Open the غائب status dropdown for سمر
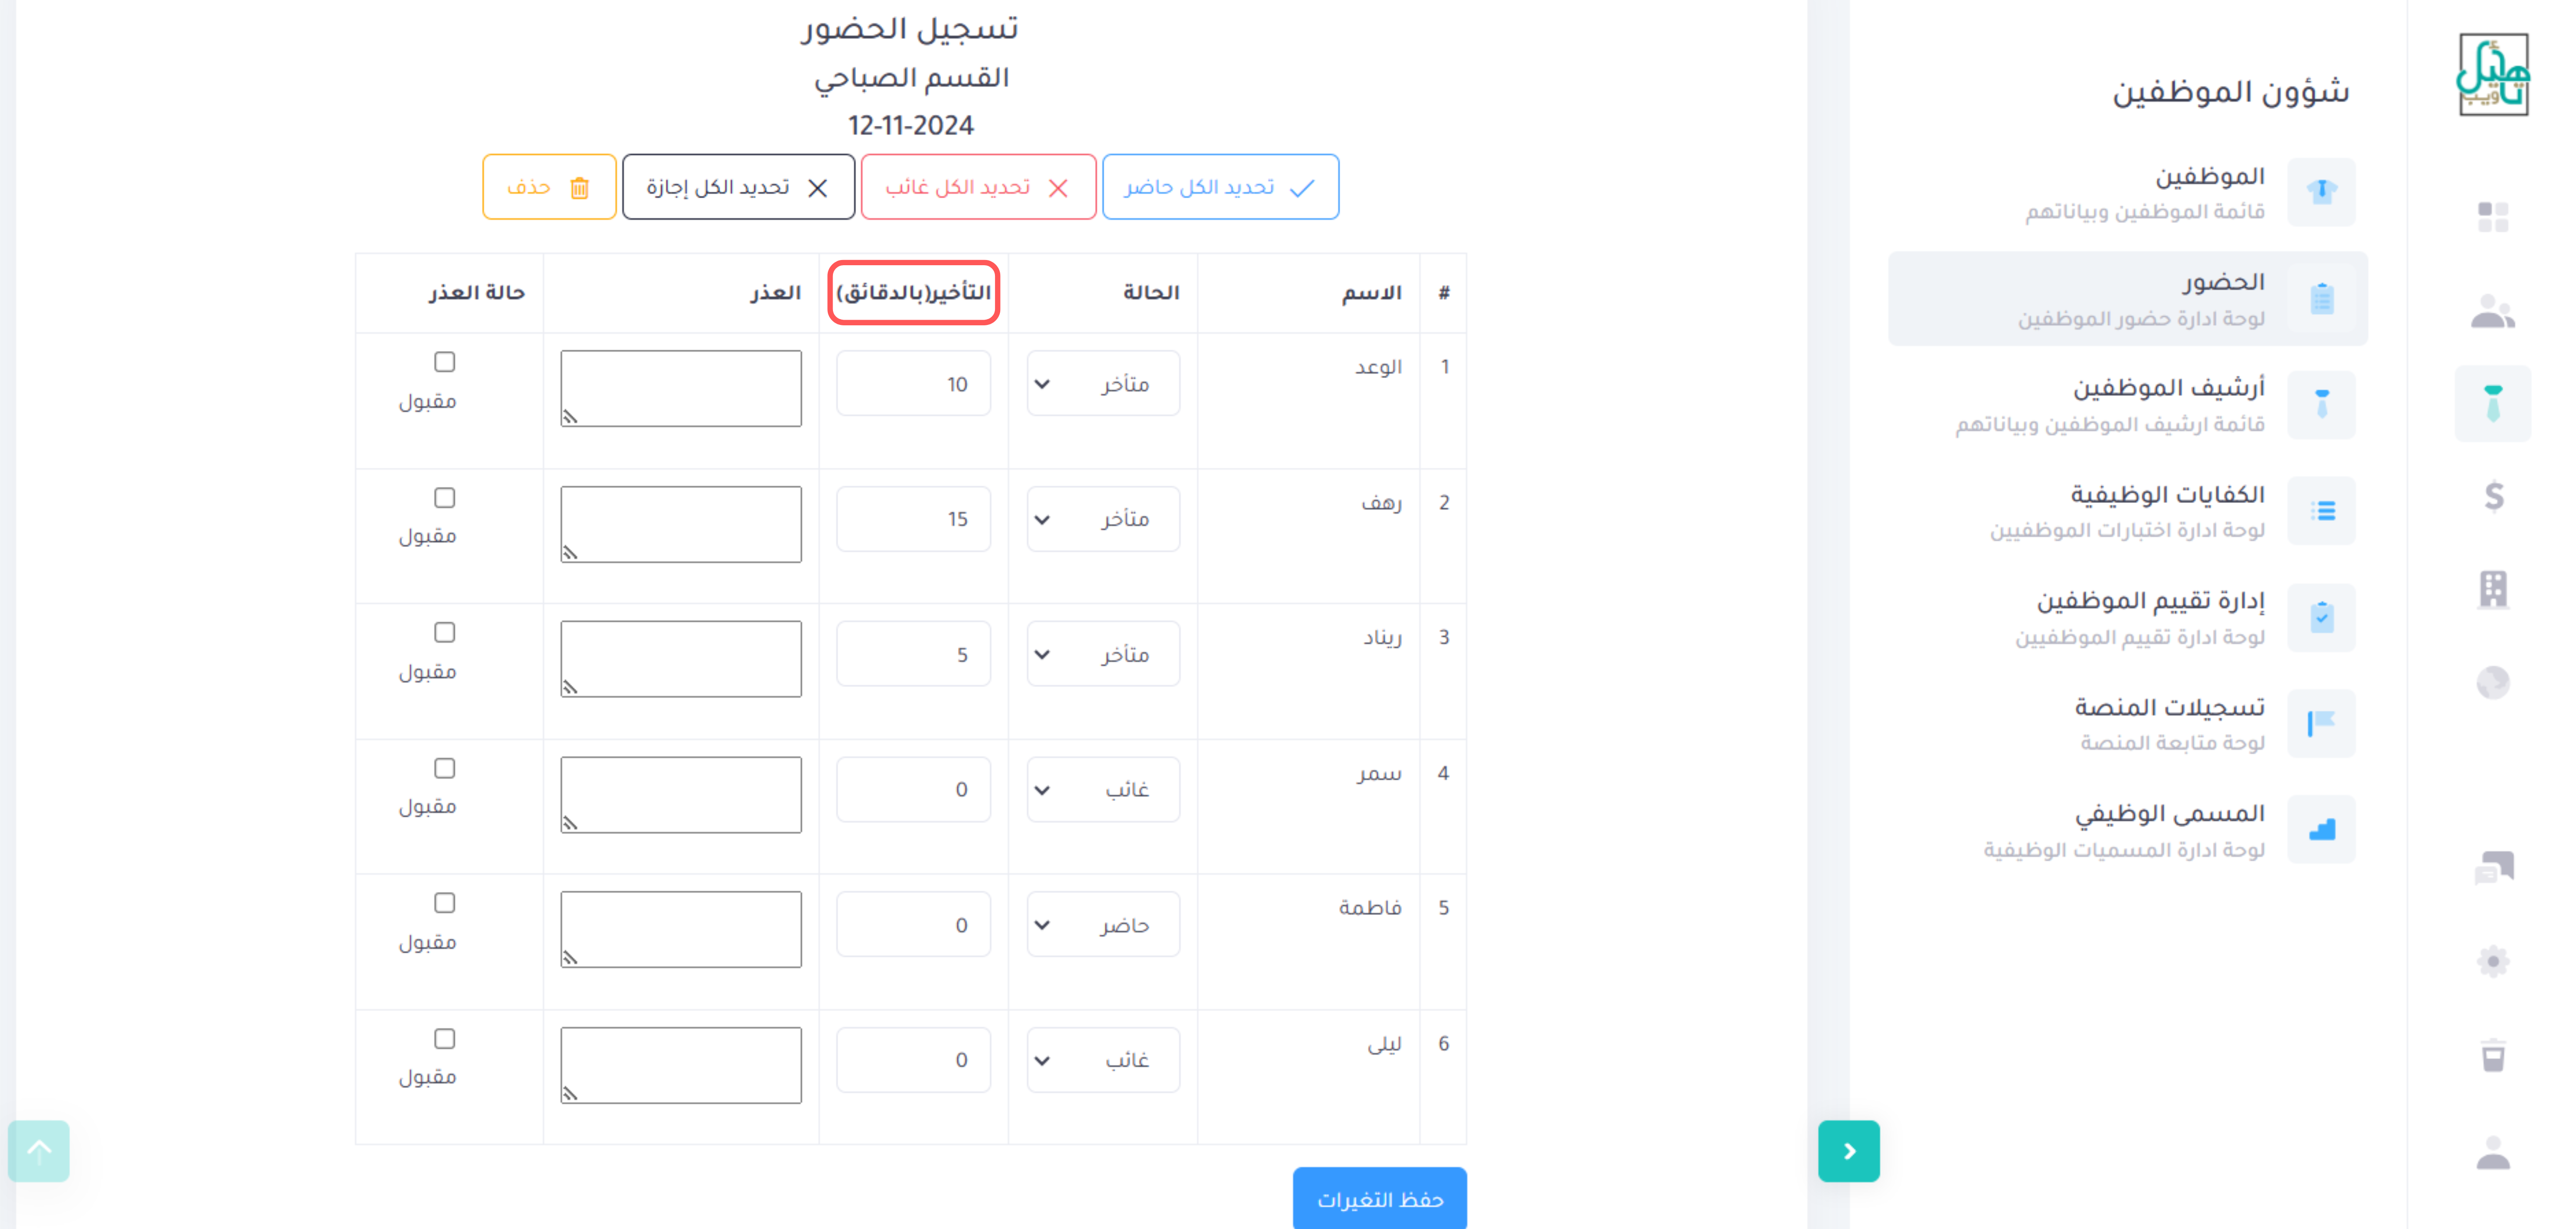Image resolution: width=2576 pixels, height=1229 pixels. pos(1103,789)
